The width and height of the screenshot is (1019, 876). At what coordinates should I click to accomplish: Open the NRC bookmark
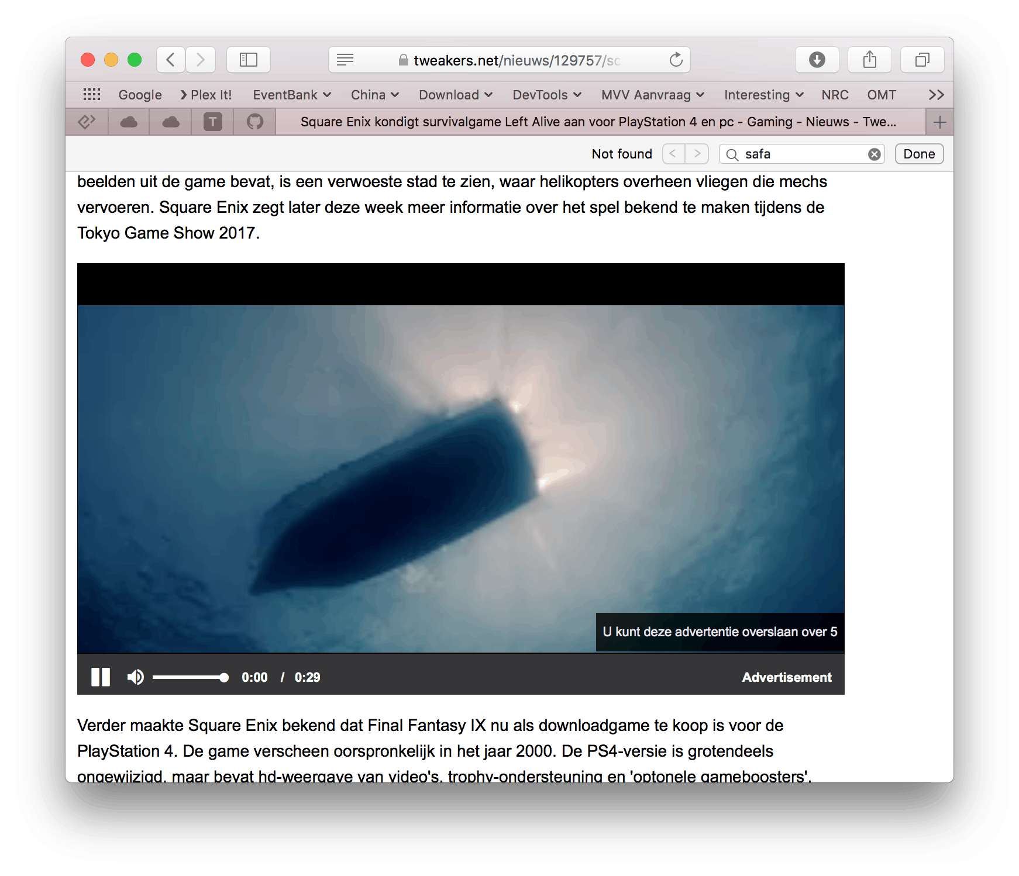tap(835, 95)
